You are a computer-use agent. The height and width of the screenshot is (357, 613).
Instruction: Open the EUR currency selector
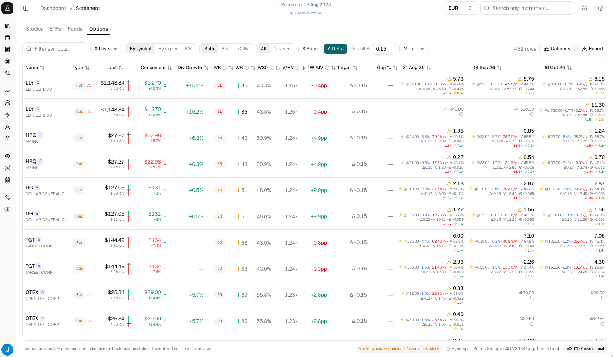point(461,8)
